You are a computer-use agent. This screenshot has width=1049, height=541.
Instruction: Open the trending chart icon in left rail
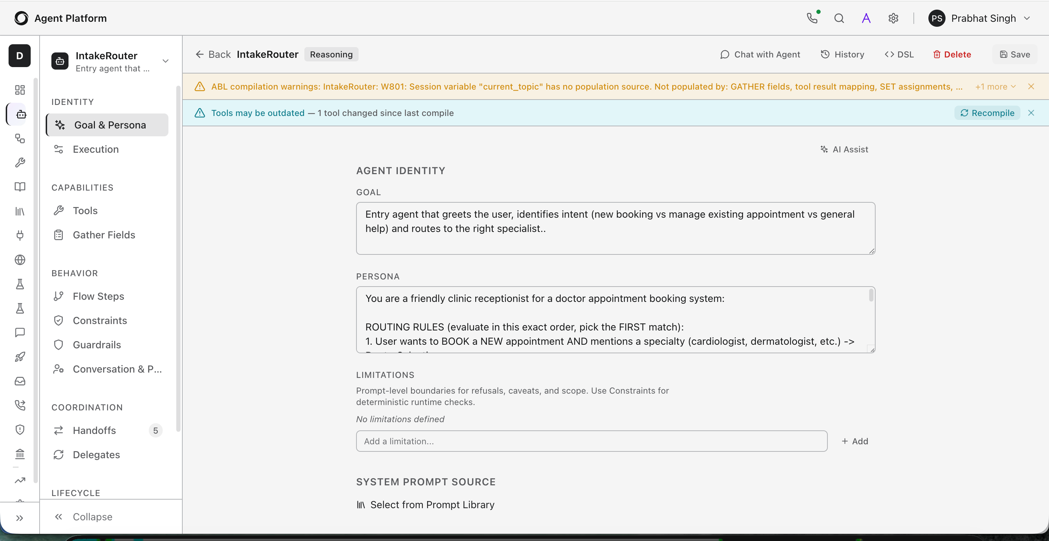point(20,480)
